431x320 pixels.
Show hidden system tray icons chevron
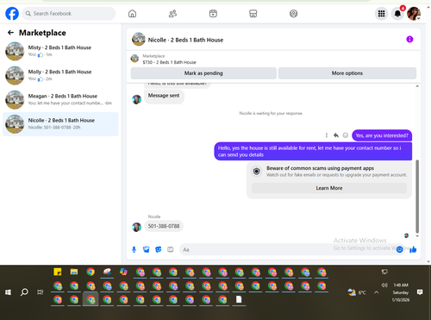click(x=376, y=292)
